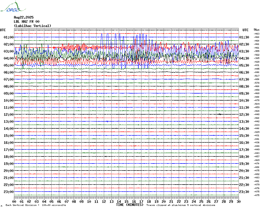Select the 02:30 half-hour label
261x209 pixels.
244,44
